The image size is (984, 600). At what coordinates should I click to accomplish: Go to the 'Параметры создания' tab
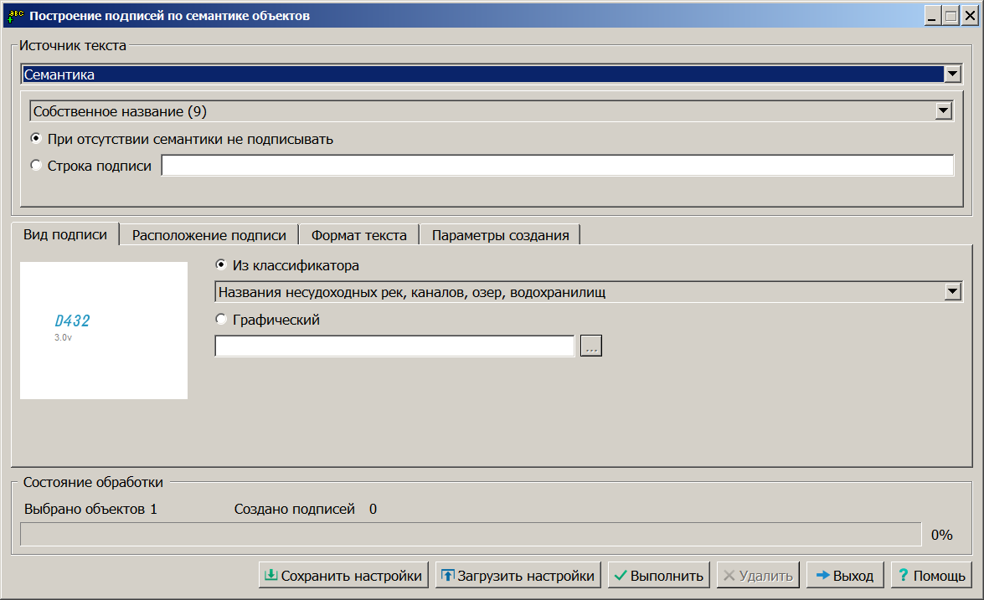click(500, 235)
